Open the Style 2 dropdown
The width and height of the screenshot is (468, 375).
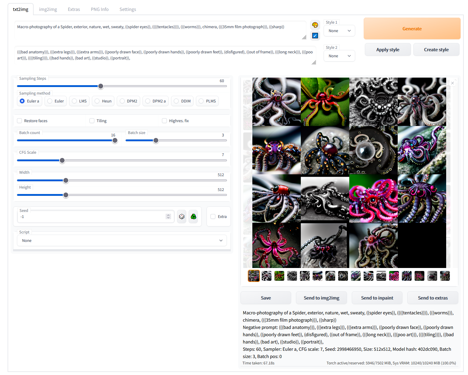point(339,56)
